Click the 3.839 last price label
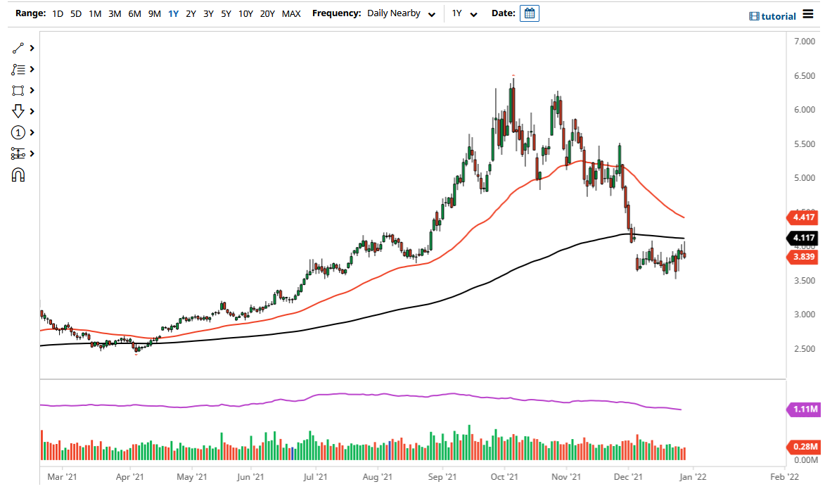The image size is (825, 489). pyautogui.click(x=802, y=257)
